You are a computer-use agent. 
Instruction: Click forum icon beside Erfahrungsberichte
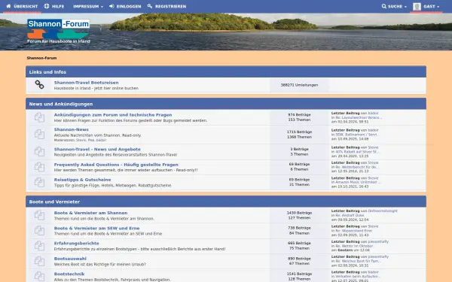coord(39,245)
